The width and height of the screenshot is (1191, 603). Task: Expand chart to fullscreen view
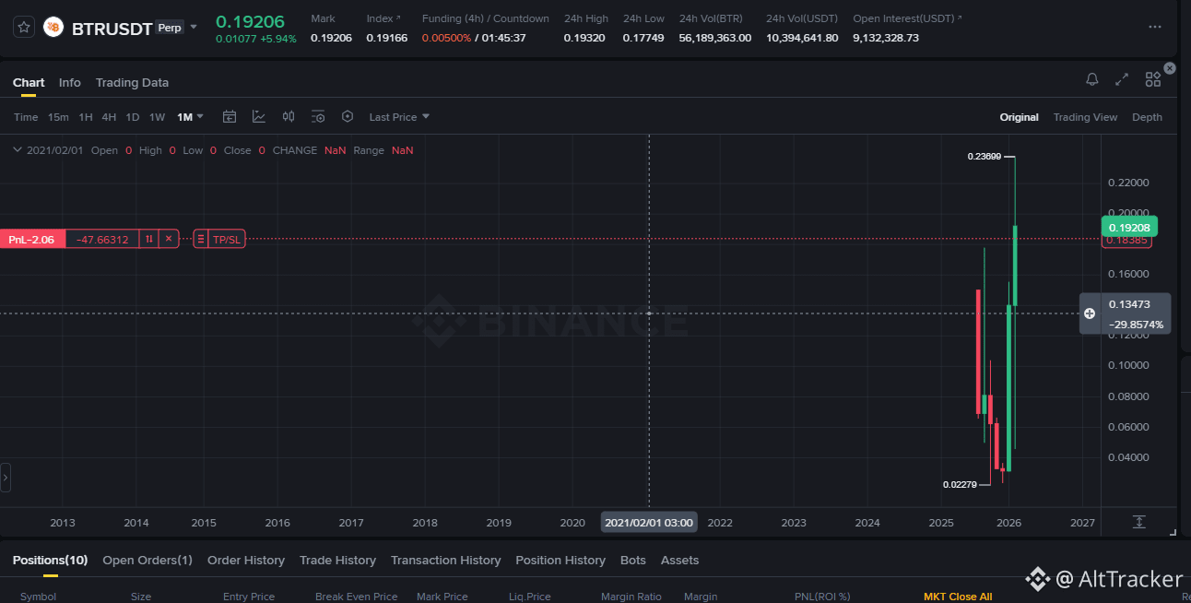(1122, 80)
